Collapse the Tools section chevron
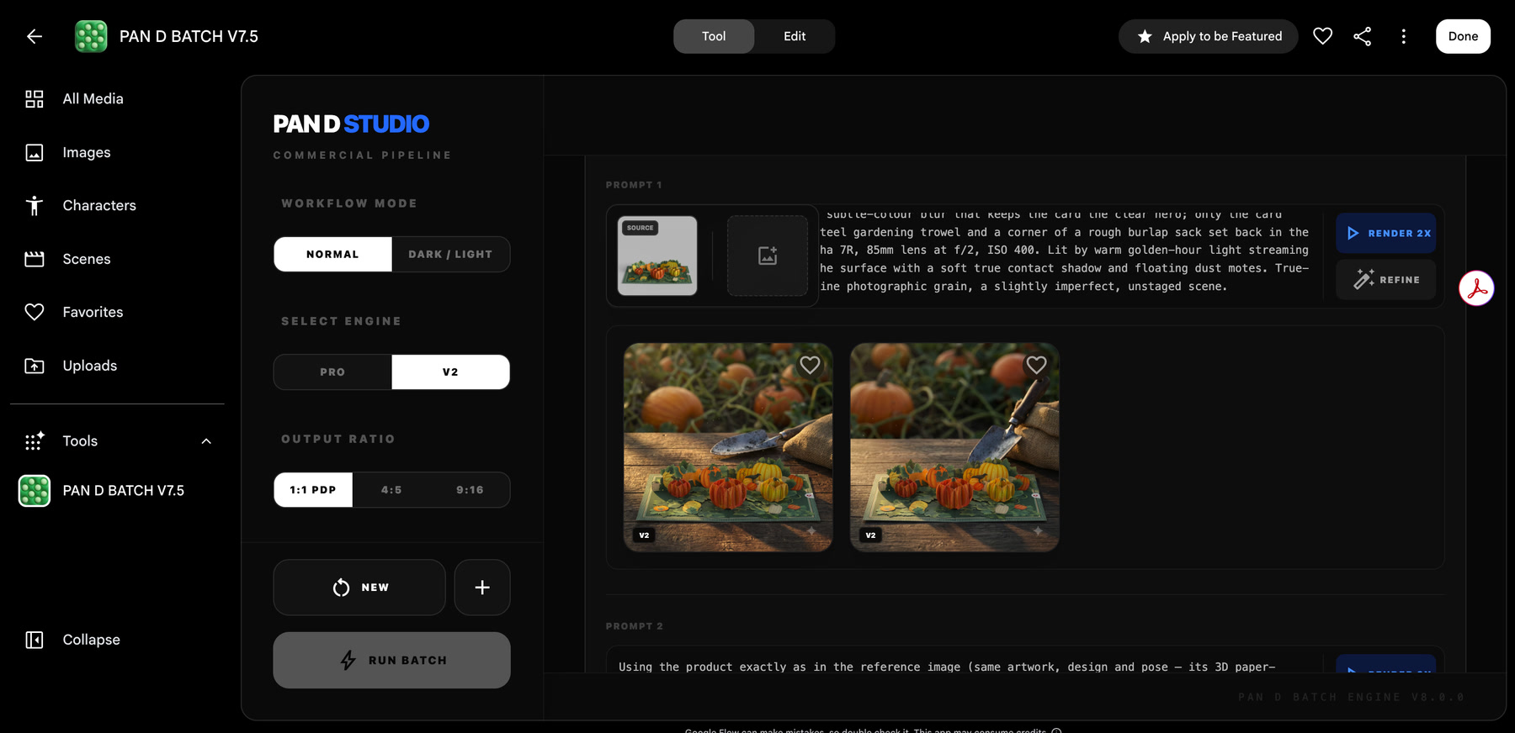Viewport: 1515px width, 733px height. point(206,441)
